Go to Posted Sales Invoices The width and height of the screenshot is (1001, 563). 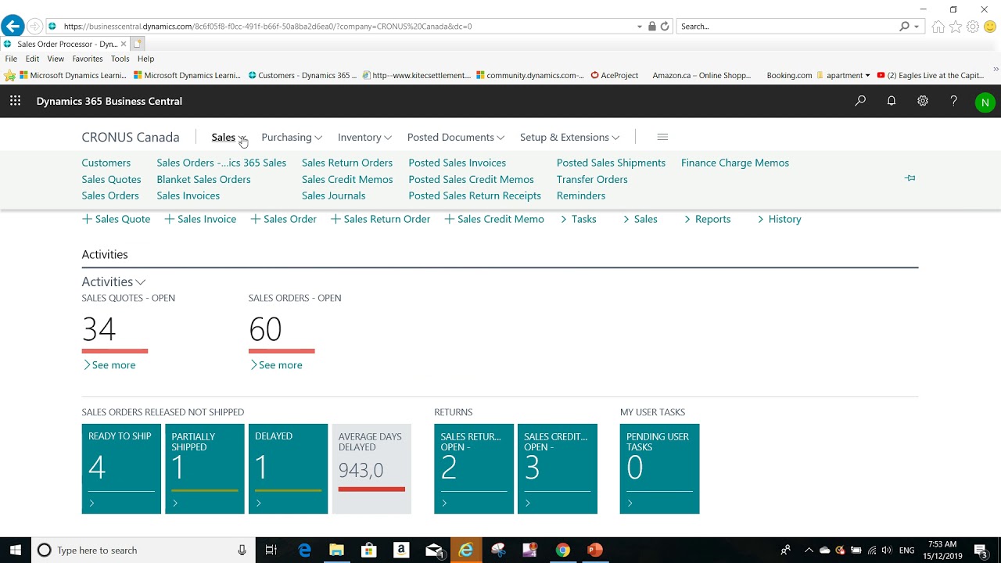point(457,163)
